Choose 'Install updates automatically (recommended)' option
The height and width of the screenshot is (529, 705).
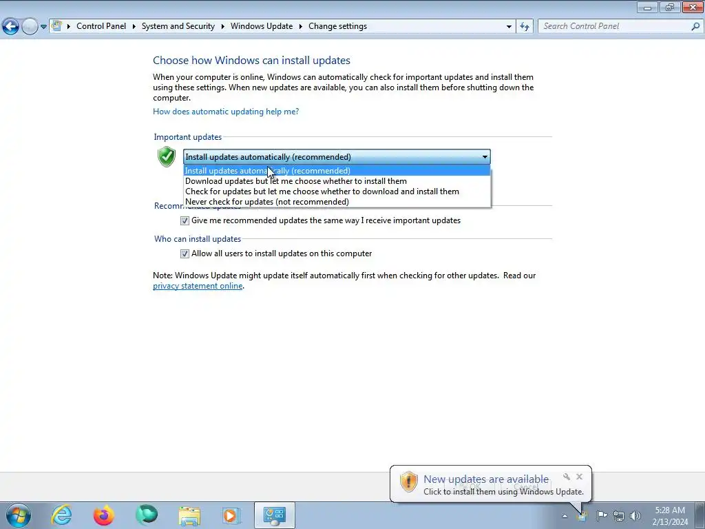pos(337,171)
